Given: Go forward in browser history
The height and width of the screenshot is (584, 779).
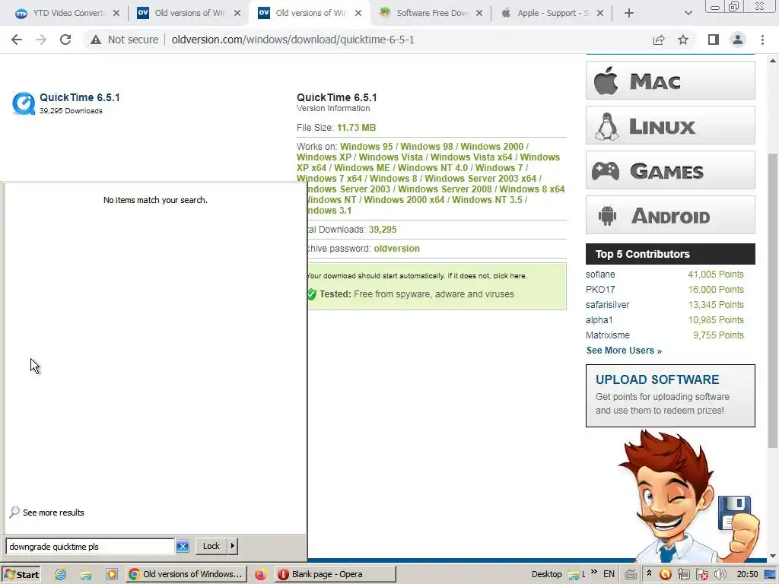Looking at the screenshot, I should point(41,40).
